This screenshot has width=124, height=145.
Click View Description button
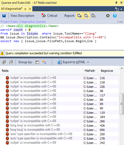pos(22,16)
